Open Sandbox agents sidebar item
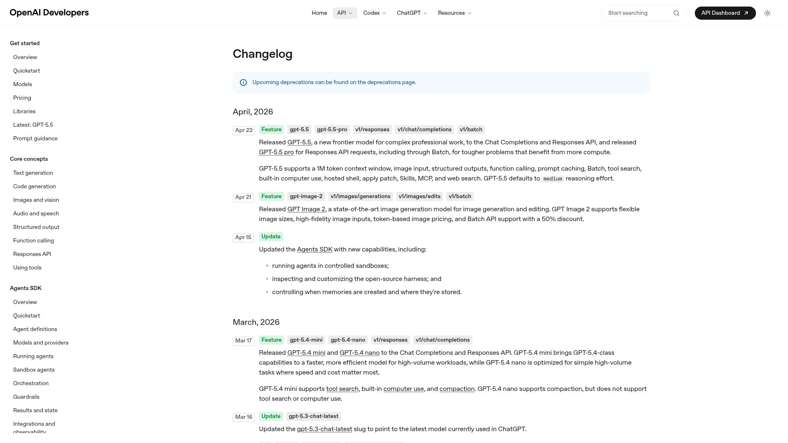The image size is (788, 443). tap(34, 370)
